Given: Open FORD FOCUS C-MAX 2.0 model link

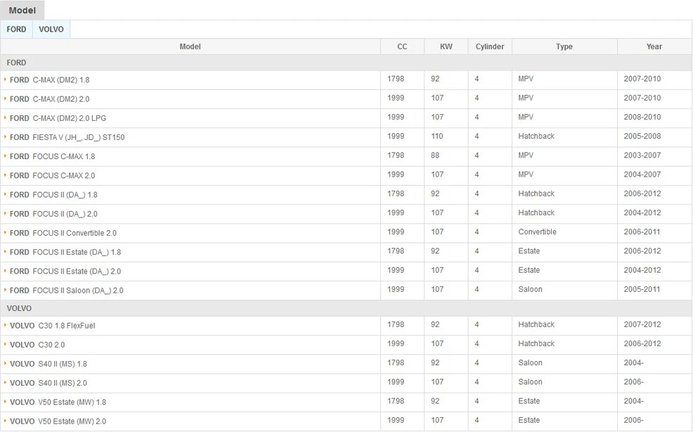Looking at the screenshot, I should [x=52, y=176].
